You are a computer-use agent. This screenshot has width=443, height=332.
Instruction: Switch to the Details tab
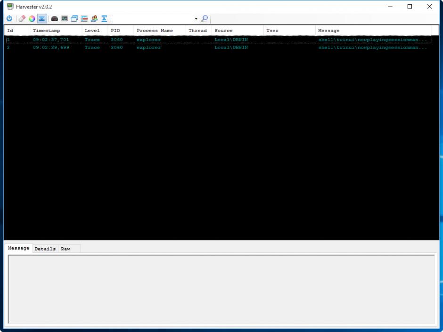pos(45,249)
